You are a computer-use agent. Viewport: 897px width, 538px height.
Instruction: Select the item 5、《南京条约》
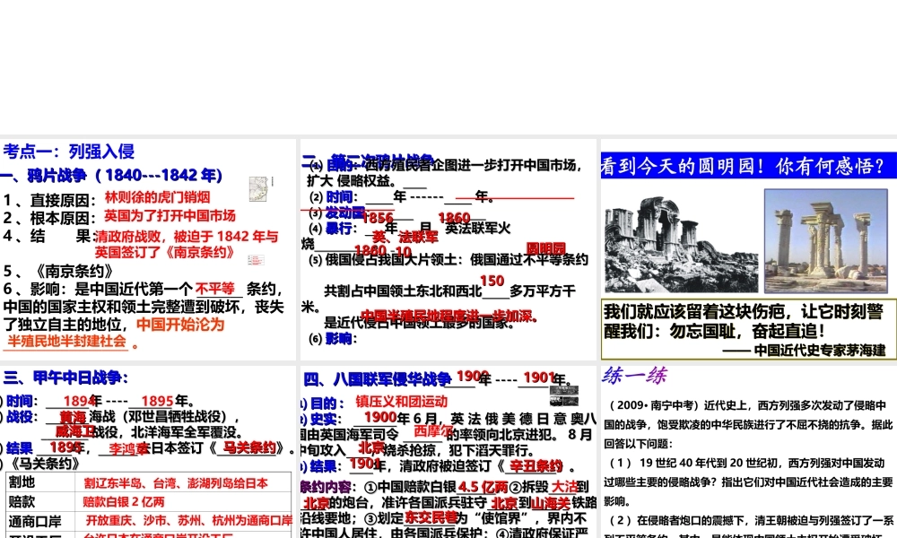[58, 271]
